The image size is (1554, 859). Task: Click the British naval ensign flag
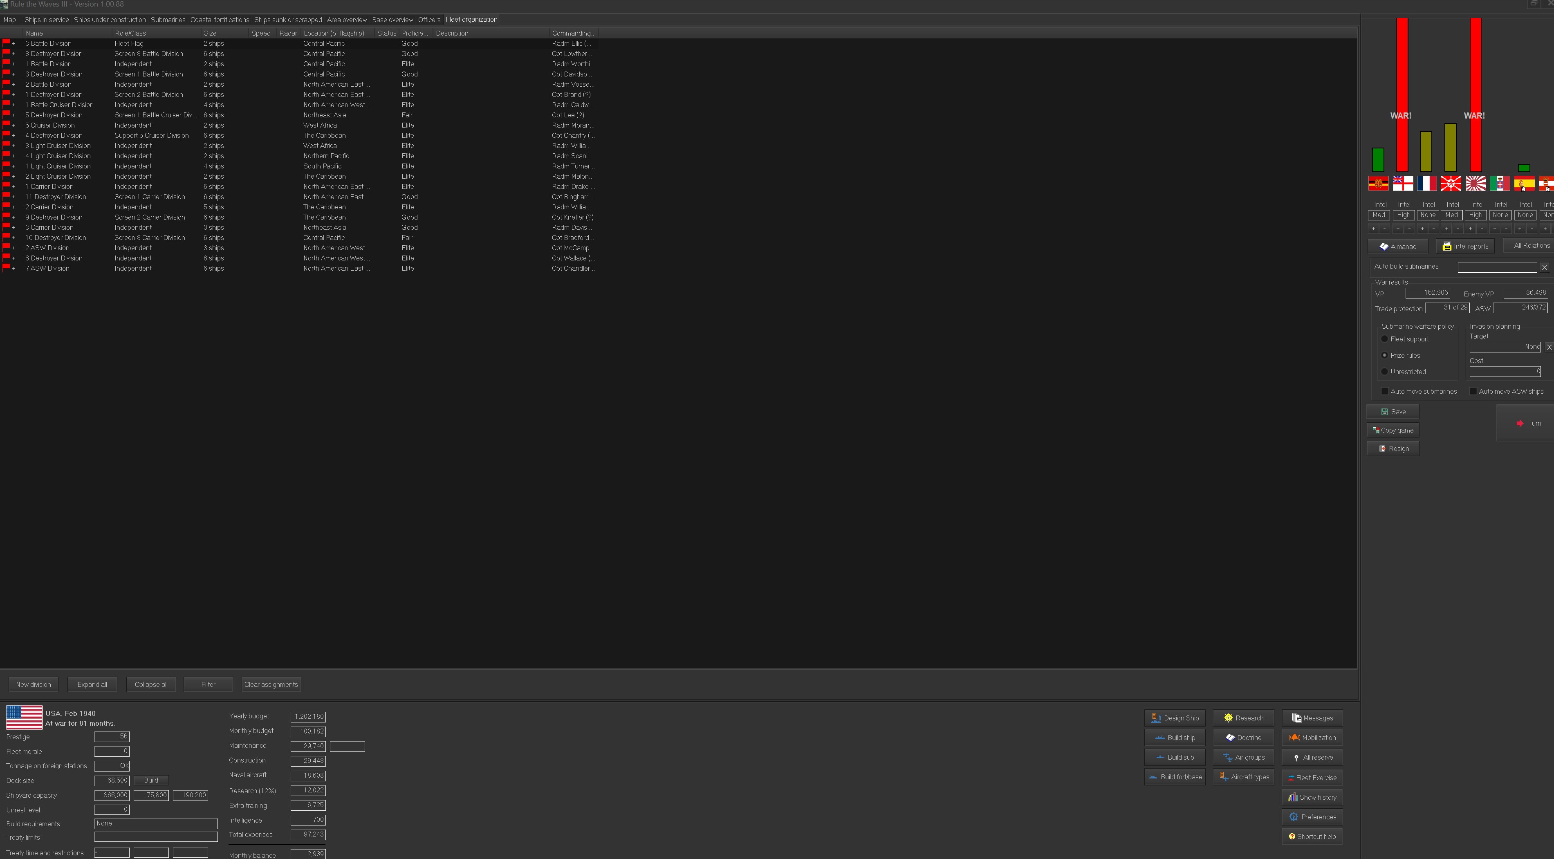click(1403, 183)
